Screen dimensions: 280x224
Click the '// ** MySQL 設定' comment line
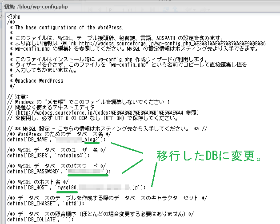[107, 128]
